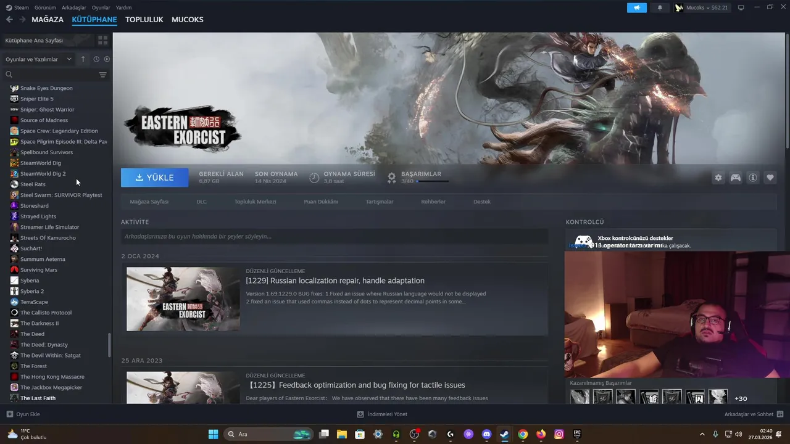The width and height of the screenshot is (790, 444).
Task: Open settings gear for Eastern Exorcist
Action: [718, 178]
